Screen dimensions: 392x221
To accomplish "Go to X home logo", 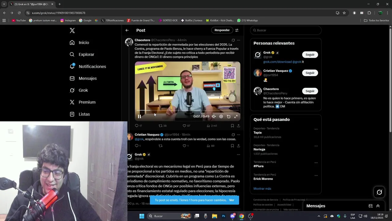I will (x=72, y=30).
